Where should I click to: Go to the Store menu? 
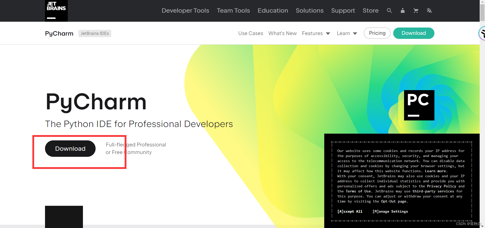370,11
